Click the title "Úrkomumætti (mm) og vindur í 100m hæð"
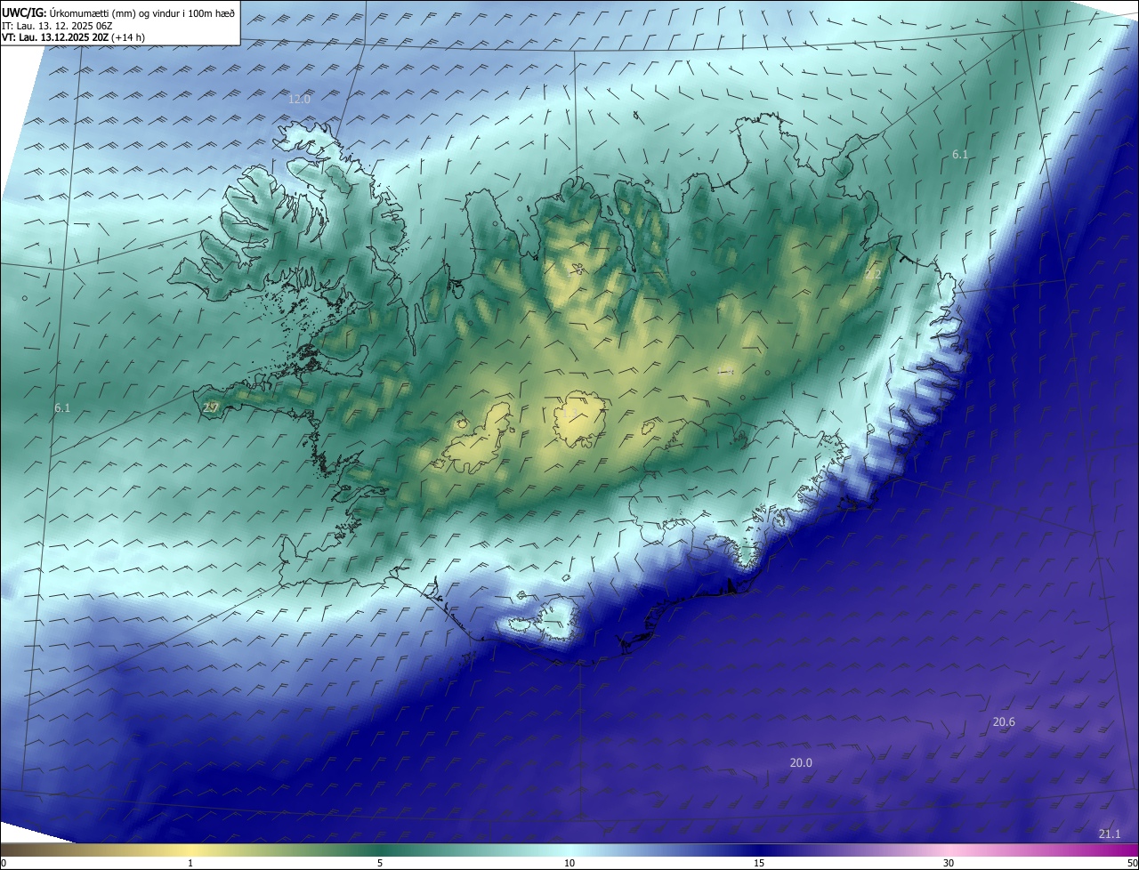 tap(142, 12)
